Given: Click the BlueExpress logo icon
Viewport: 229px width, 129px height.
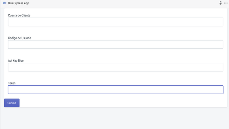Looking at the screenshot, I should 5,3.
